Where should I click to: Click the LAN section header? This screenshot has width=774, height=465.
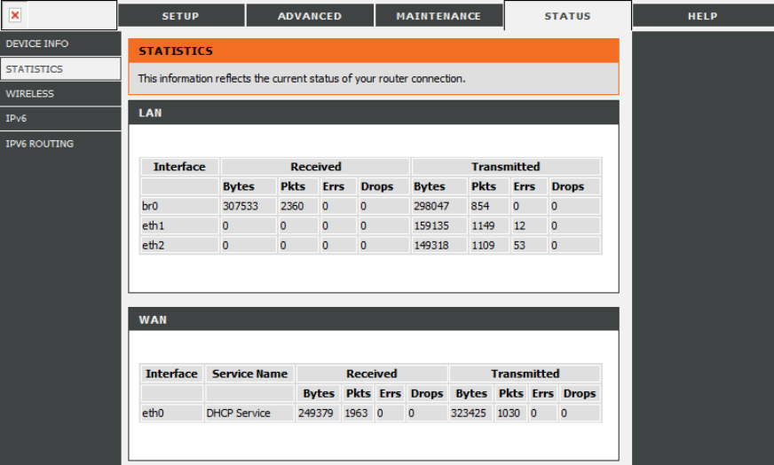coord(373,113)
